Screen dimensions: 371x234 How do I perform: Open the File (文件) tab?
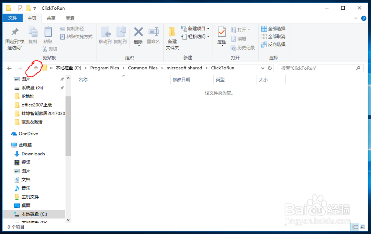click(x=13, y=18)
